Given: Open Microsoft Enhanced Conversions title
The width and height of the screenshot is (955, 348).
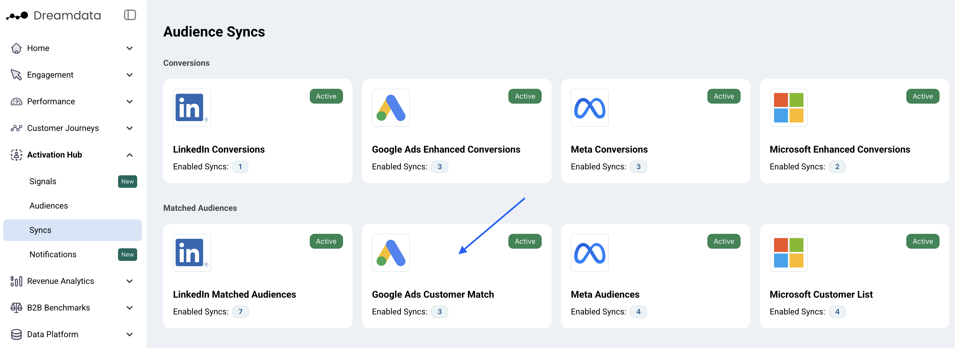Looking at the screenshot, I should click(x=840, y=149).
